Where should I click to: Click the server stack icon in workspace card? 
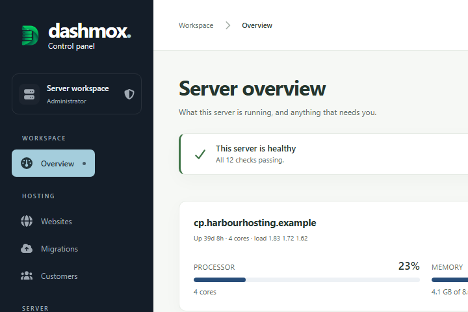coord(29,94)
